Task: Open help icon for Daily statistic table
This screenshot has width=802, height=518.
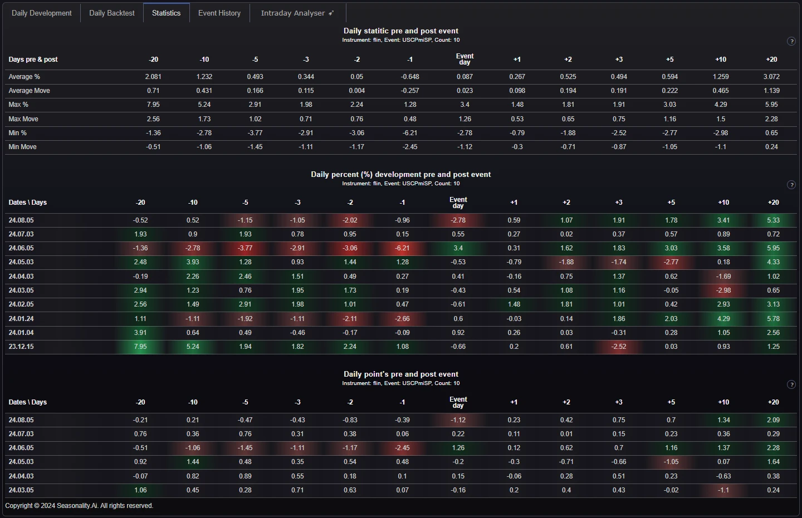Action: (791, 41)
